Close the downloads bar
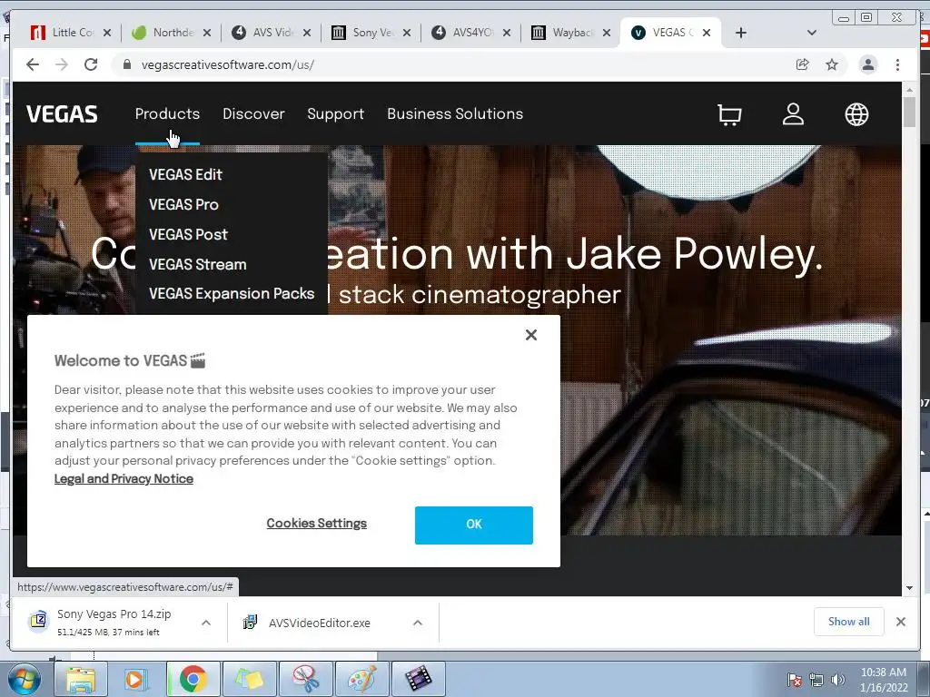 901,622
